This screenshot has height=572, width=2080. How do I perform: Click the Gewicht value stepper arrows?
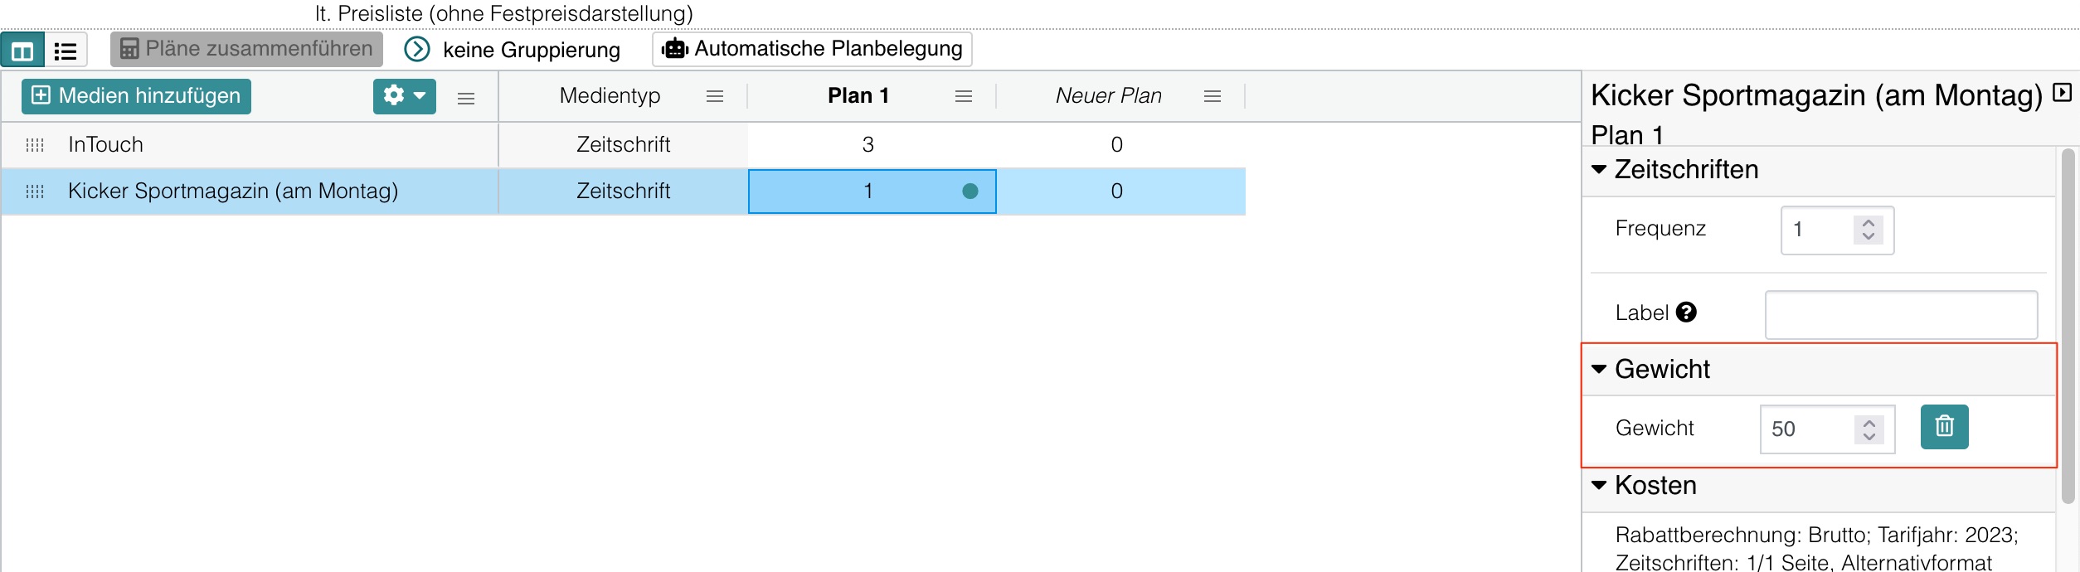point(1869,429)
